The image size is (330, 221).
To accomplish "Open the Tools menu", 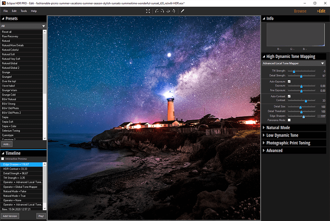I will (x=23, y=11).
